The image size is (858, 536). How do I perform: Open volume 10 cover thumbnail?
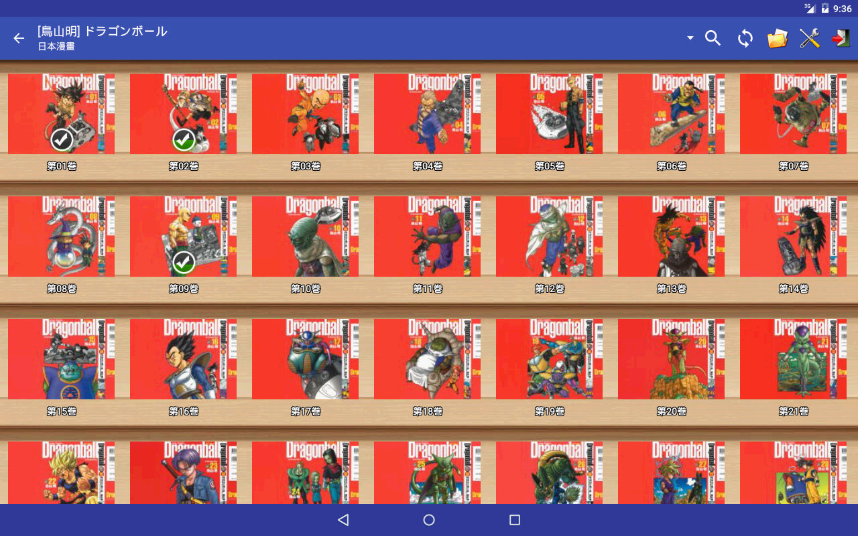(x=306, y=237)
